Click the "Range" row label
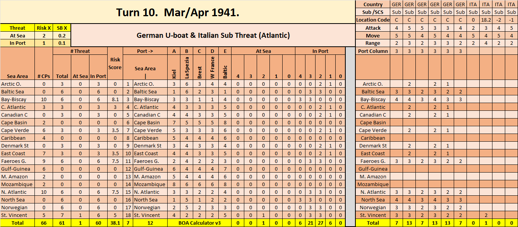Screen dimensions: 518x227 [373, 43]
